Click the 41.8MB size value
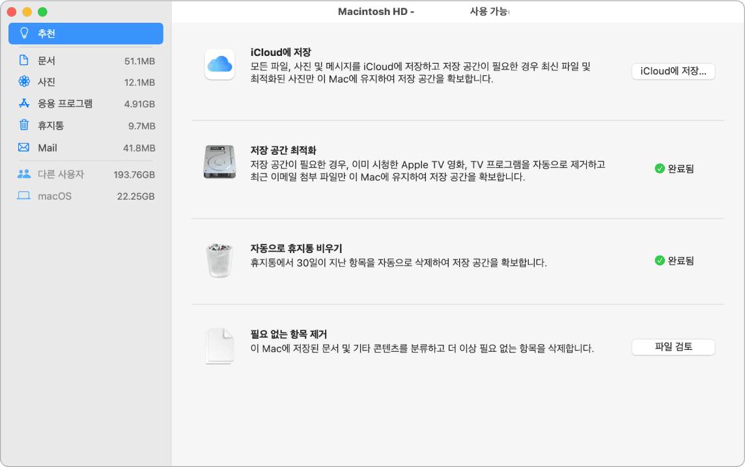The height and width of the screenshot is (467, 745). 139,148
